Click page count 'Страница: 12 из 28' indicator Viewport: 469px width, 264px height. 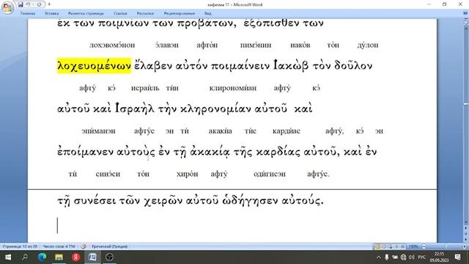coord(20,246)
